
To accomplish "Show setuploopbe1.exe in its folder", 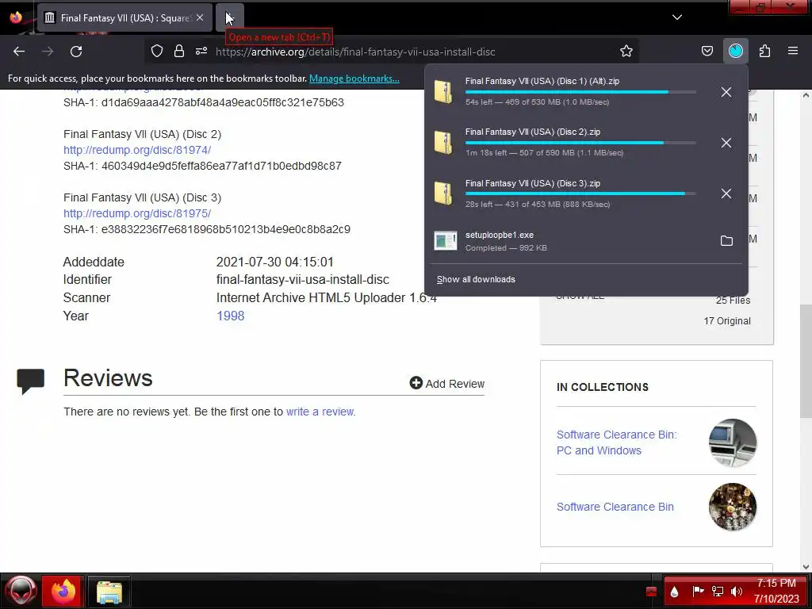I will tap(726, 241).
